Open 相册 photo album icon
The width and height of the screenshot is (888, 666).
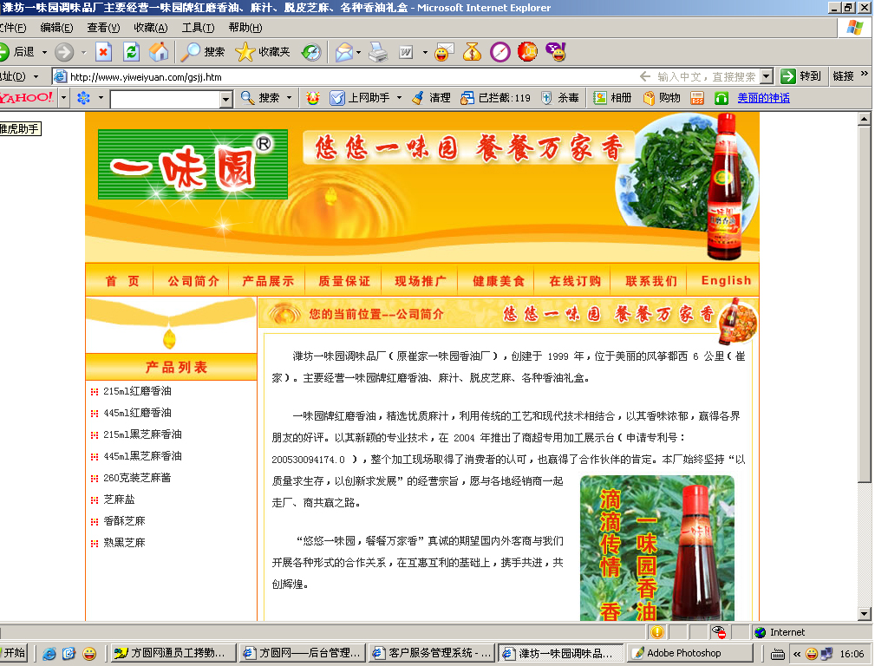[600, 98]
